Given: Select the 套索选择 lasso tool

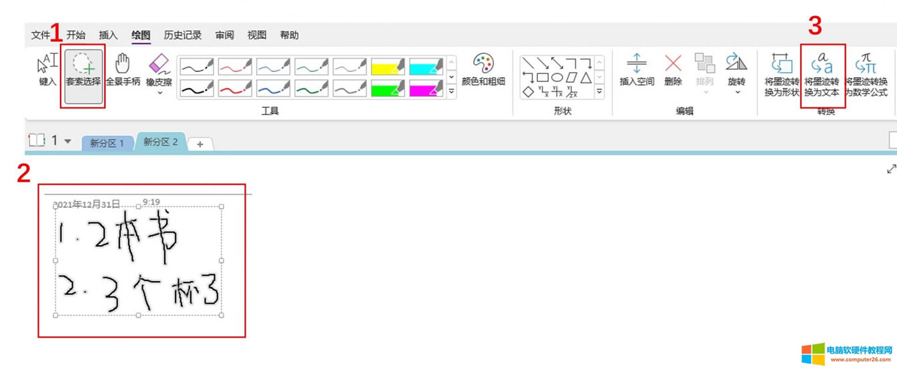Looking at the screenshot, I should pos(83,71).
